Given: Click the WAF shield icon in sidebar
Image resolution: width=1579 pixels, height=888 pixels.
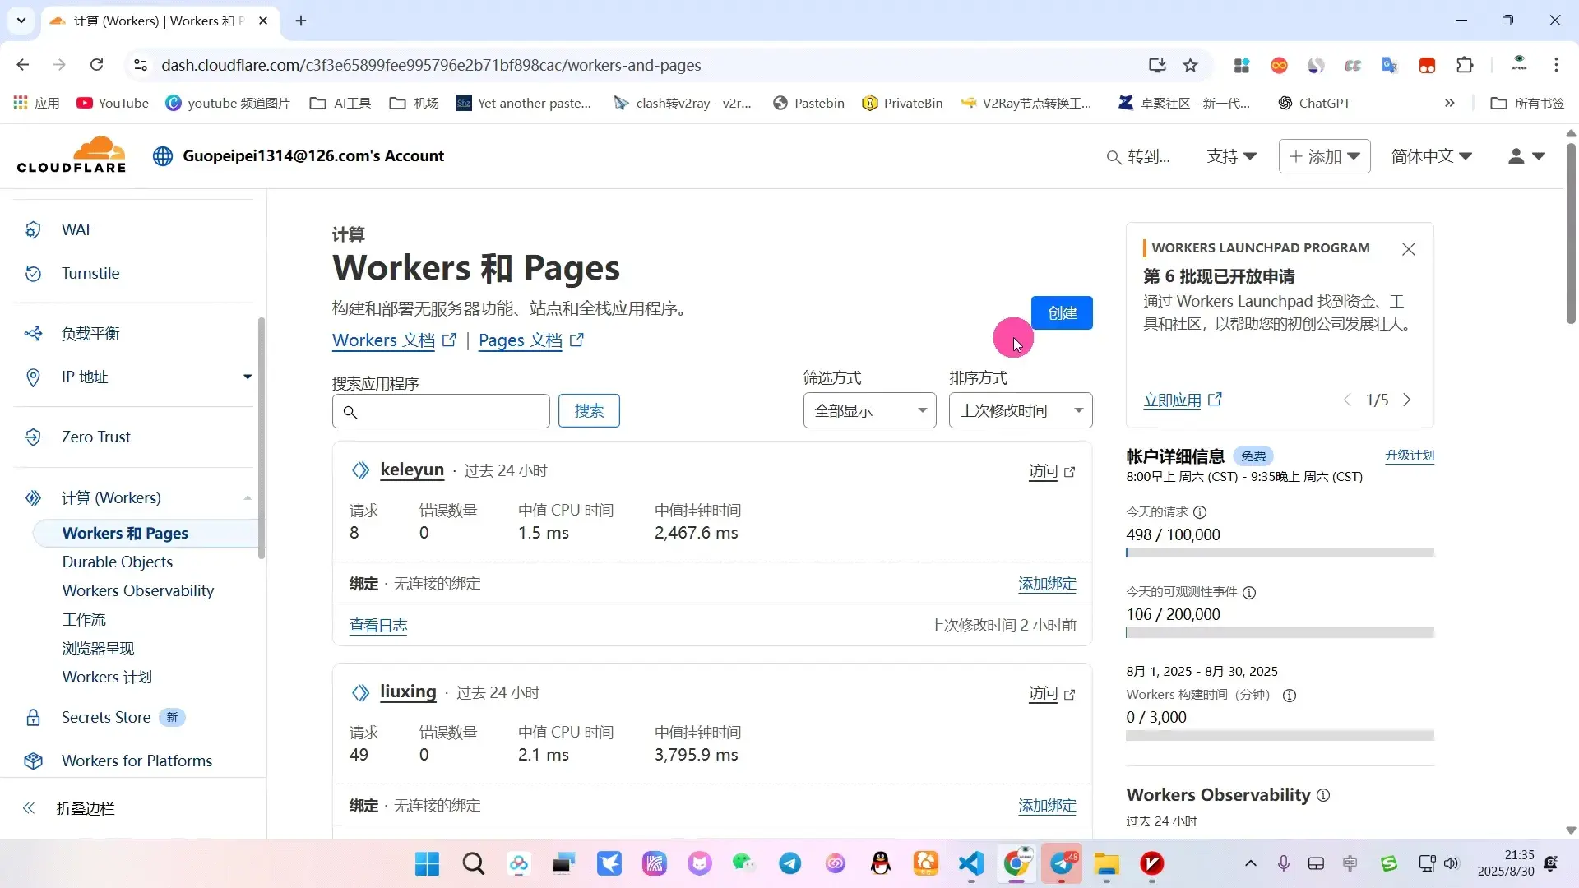Looking at the screenshot, I should point(33,230).
